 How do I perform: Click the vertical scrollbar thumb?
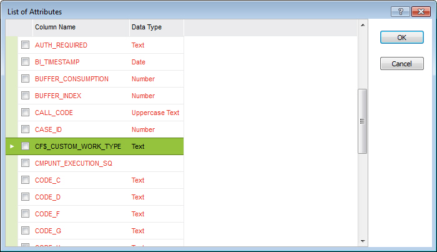(362, 121)
